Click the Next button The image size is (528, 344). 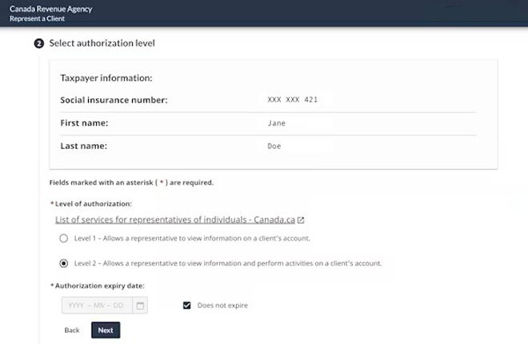tap(106, 330)
